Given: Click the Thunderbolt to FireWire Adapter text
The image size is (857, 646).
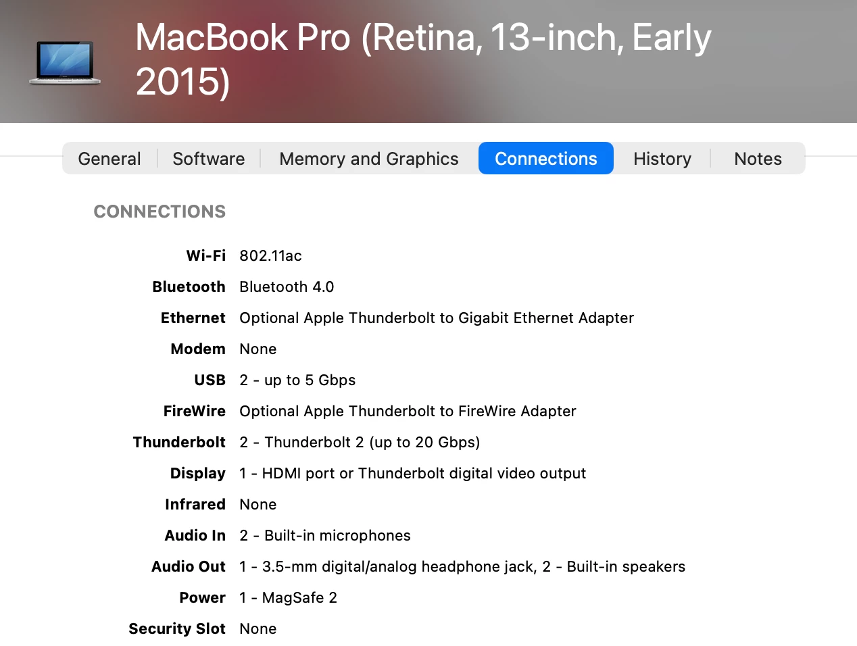Looking at the screenshot, I should point(408,412).
